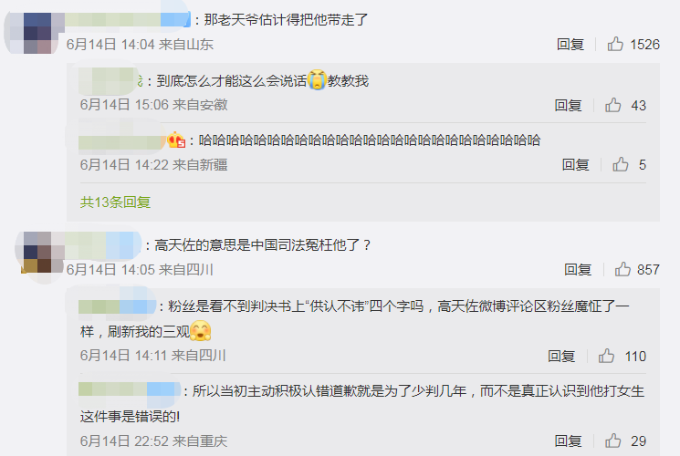Like the reply with 110 likes

point(606,356)
